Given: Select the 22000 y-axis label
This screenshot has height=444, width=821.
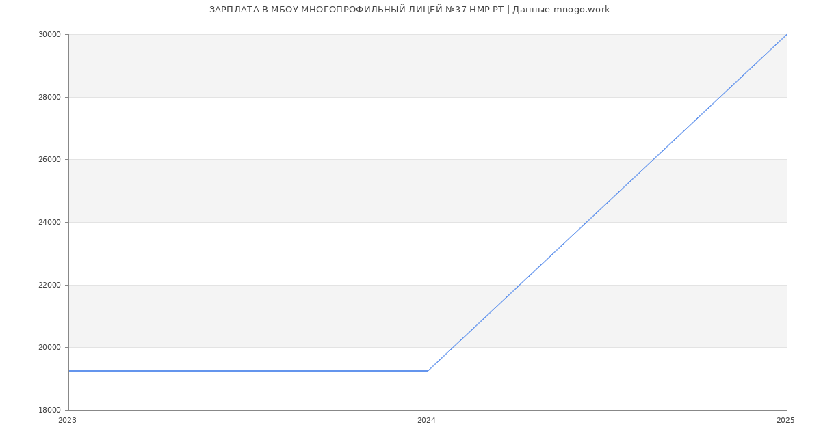Looking at the screenshot, I should (50, 285).
